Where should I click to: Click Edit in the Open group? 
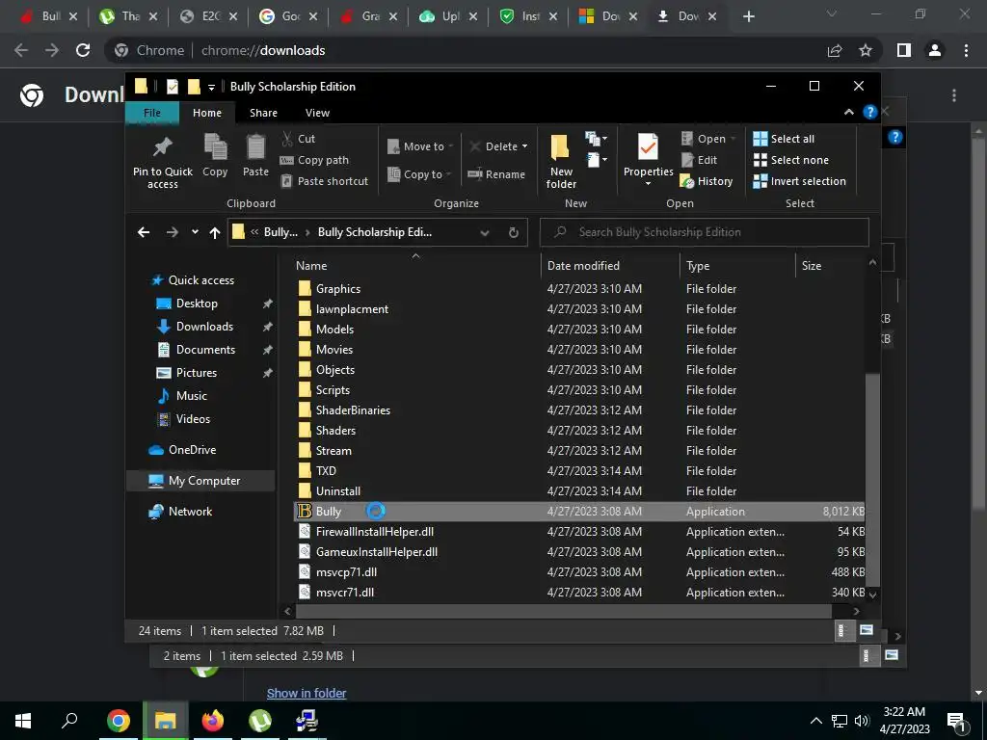click(x=700, y=160)
